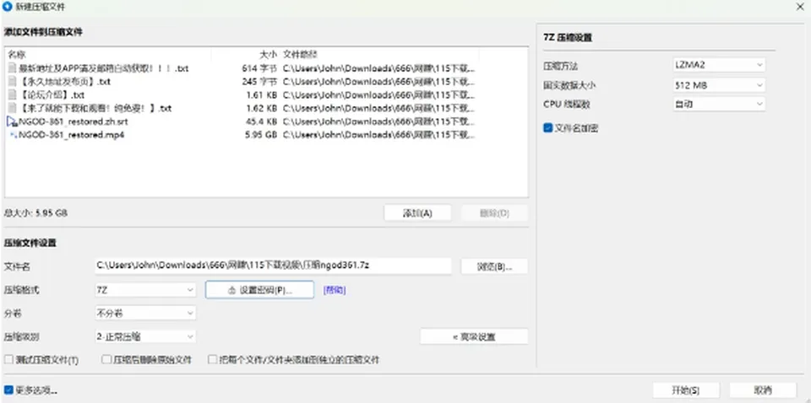Open the 分卷 dropdown showing 不分卷
This screenshot has width=811, height=403.
pos(145,314)
